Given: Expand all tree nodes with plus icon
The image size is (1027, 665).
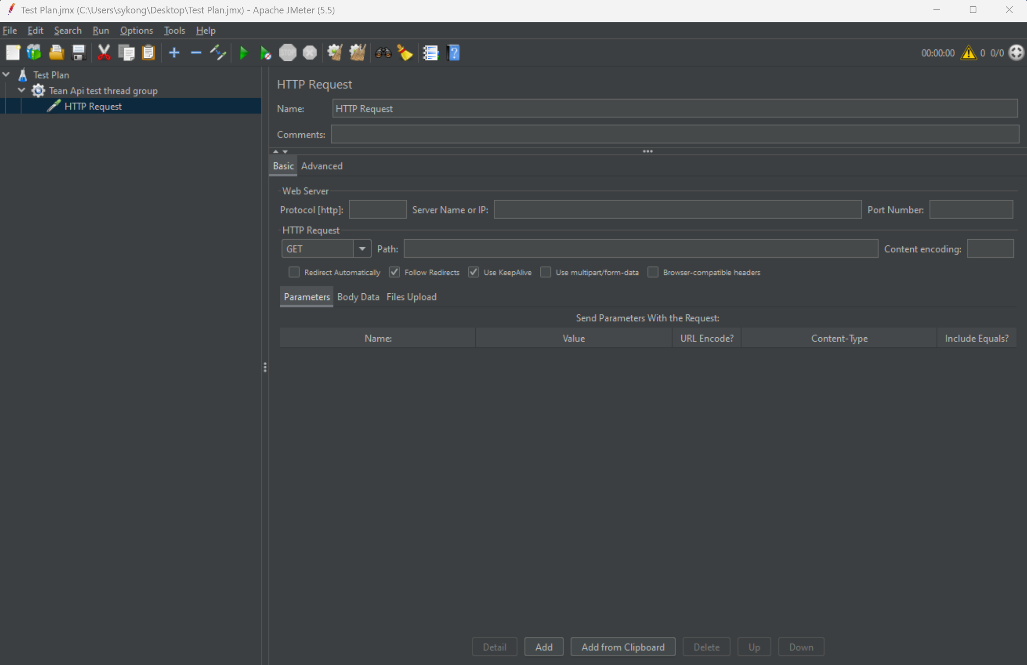Looking at the screenshot, I should (x=174, y=53).
